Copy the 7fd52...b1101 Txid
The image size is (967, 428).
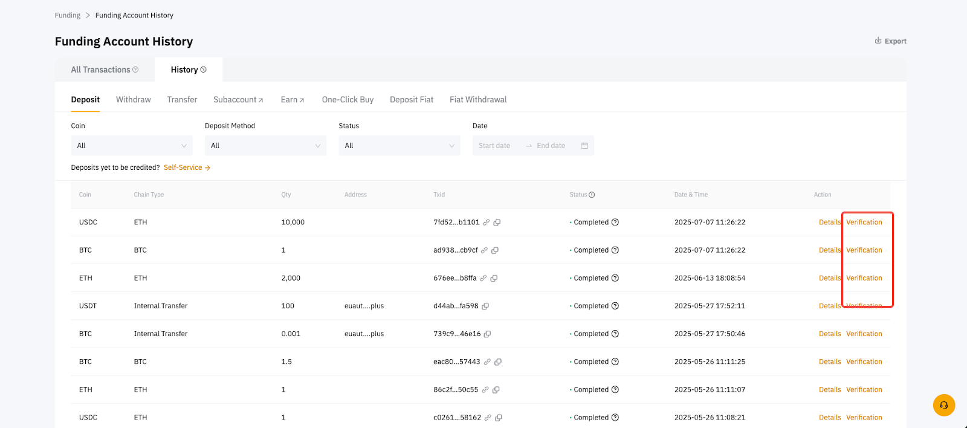(x=497, y=222)
